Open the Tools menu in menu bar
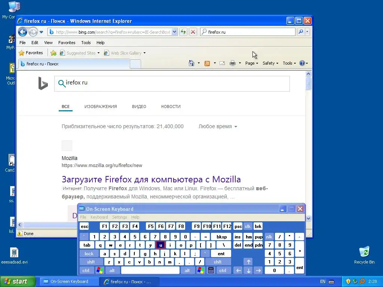Viewport: 383px width, 287px height. [86, 43]
